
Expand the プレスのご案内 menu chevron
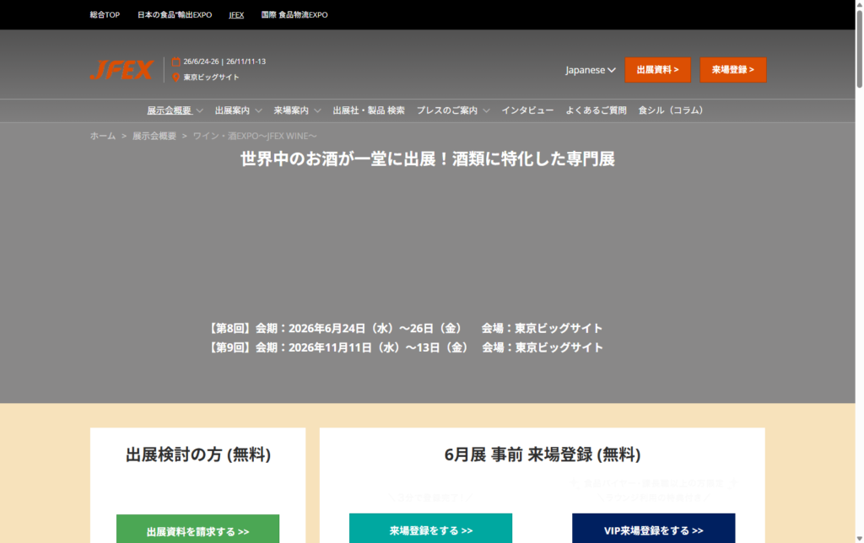tap(486, 110)
